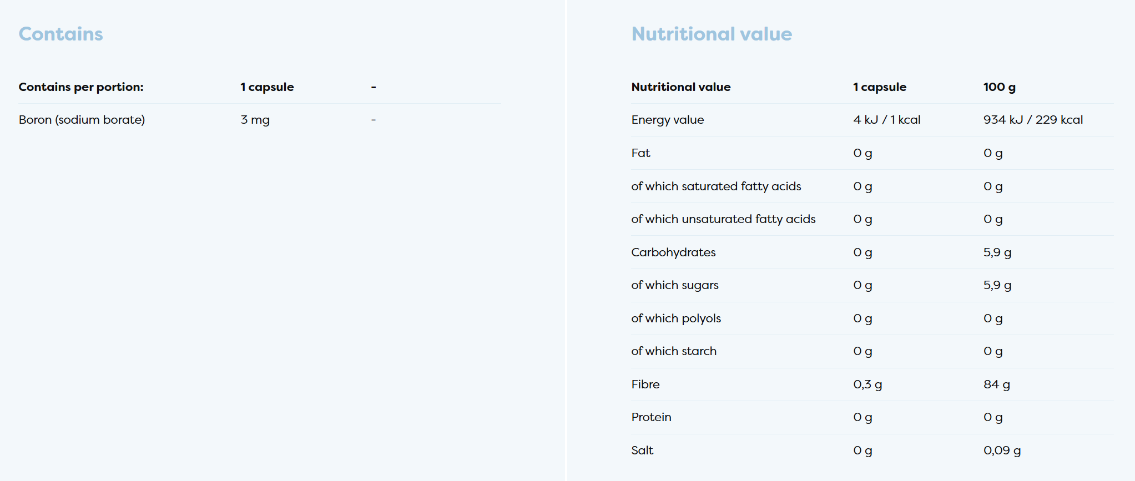1135x481 pixels.
Task: Select the "4 kJ / 1 kcal" value
Action: (886, 120)
